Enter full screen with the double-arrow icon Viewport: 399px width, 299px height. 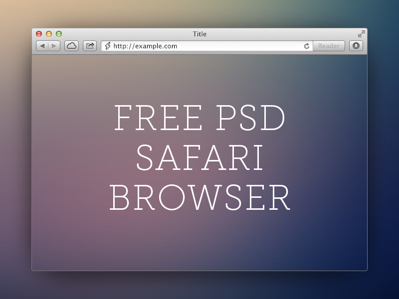tap(362, 34)
